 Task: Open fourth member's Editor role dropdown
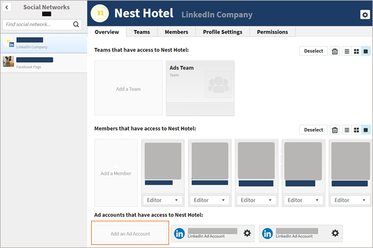coord(304,200)
